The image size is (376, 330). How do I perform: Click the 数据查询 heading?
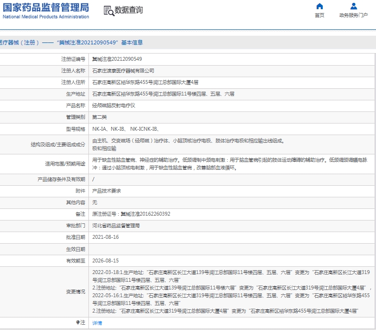(129, 10)
